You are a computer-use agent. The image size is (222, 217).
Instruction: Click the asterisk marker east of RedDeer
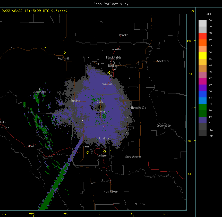129,78
